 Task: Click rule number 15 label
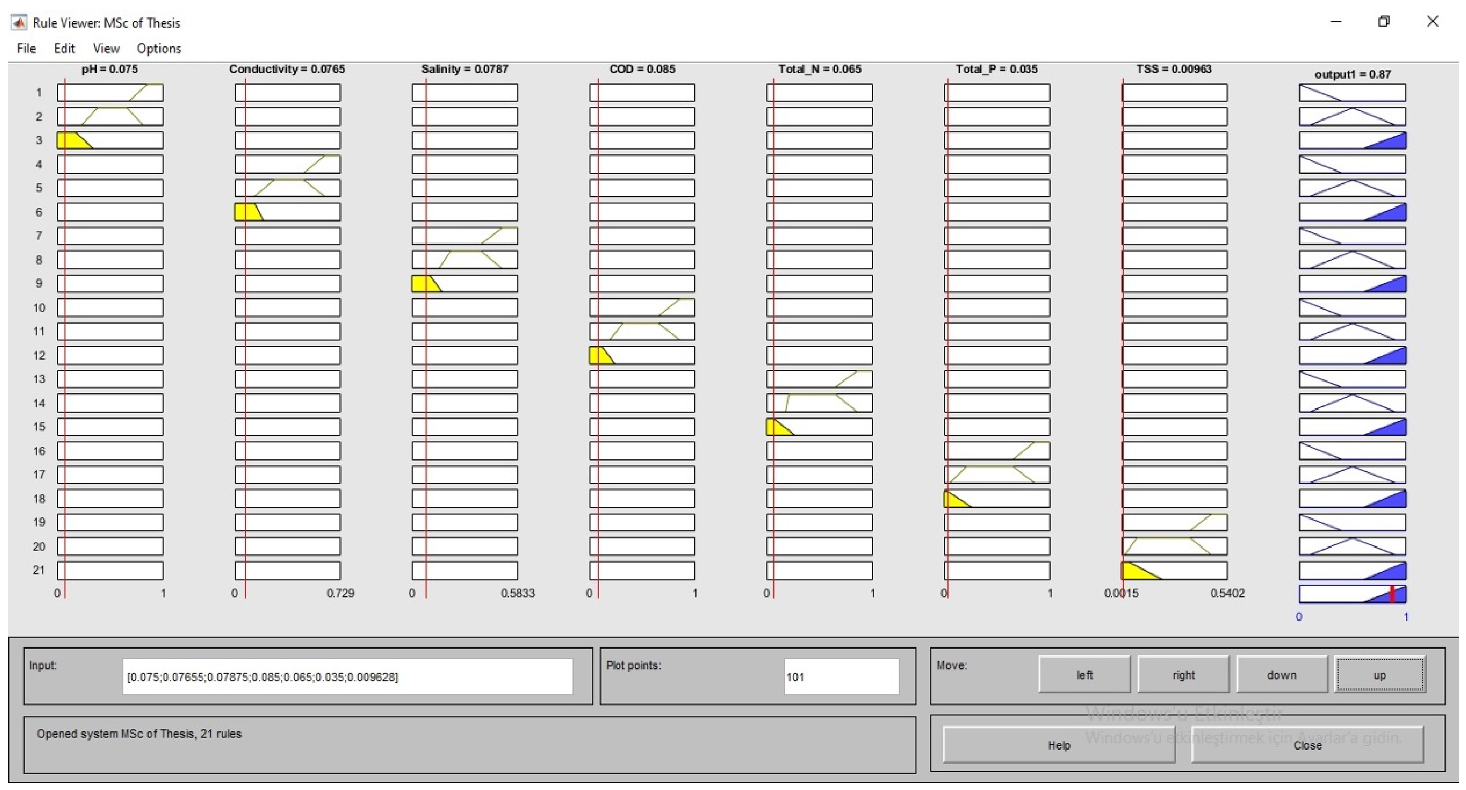pos(39,426)
